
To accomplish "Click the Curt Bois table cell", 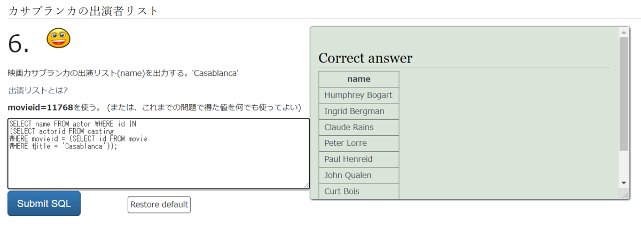I will (358, 191).
